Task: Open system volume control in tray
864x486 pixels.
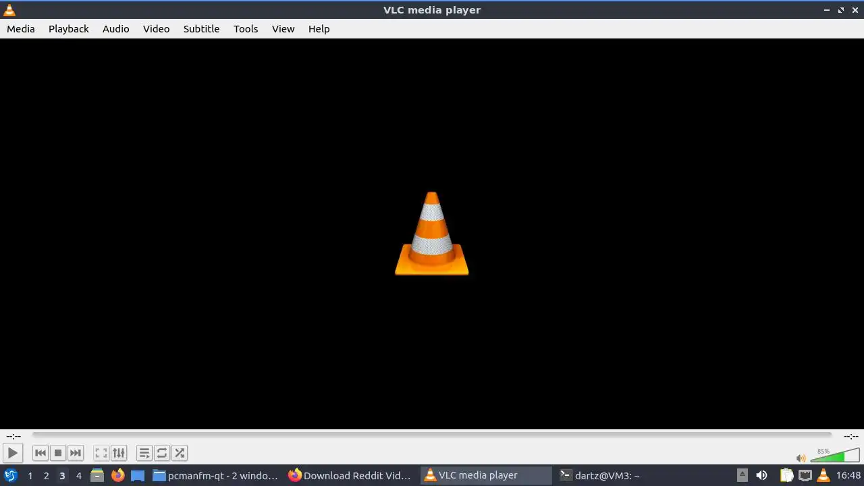Action: [x=761, y=475]
